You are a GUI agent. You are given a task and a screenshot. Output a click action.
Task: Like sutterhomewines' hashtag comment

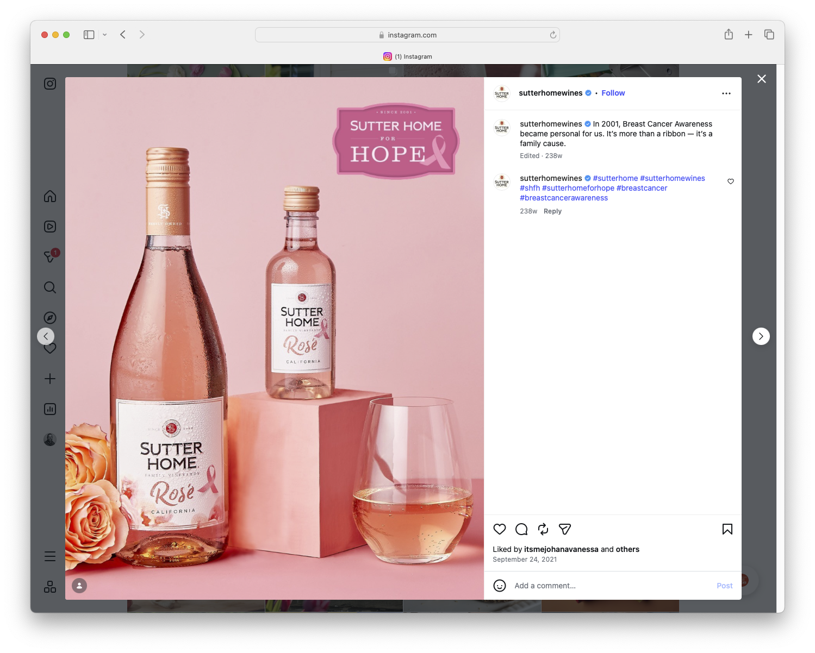pos(730,181)
